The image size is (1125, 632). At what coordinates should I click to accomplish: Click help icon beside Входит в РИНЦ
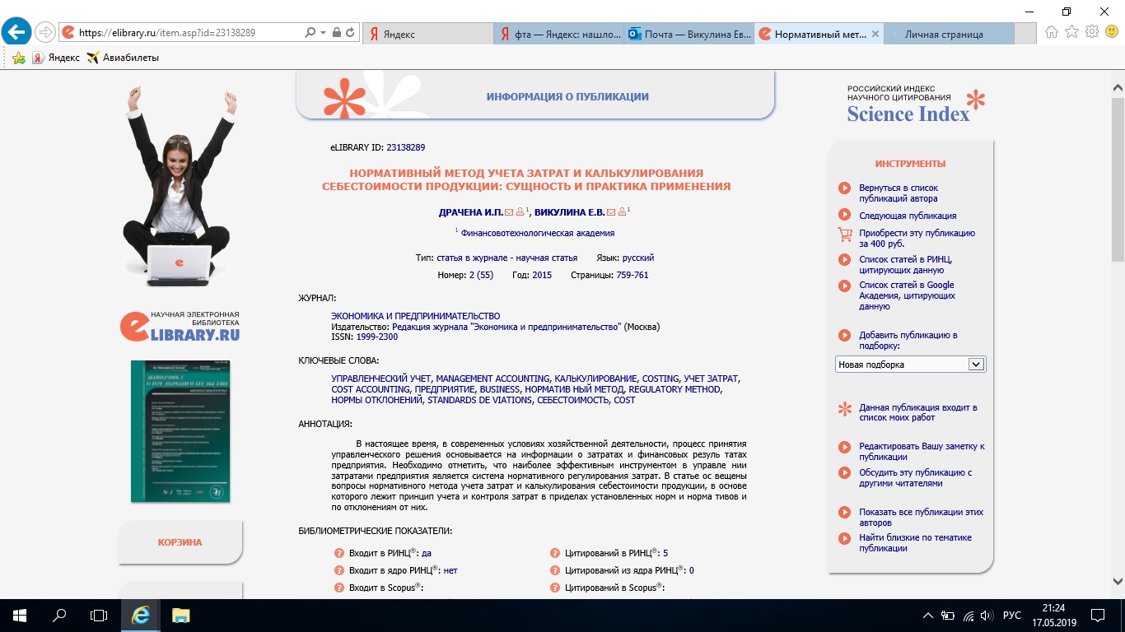point(338,554)
